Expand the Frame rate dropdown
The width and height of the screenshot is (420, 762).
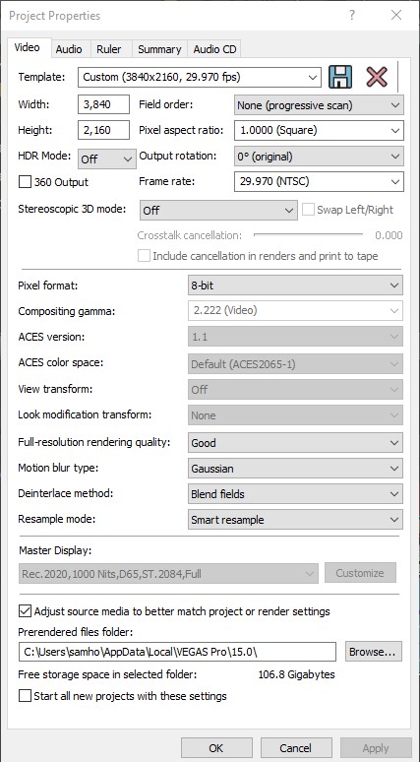click(x=319, y=182)
